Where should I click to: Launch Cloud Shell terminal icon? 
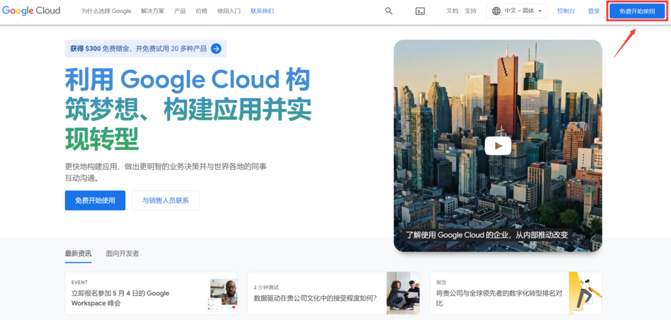click(x=420, y=12)
